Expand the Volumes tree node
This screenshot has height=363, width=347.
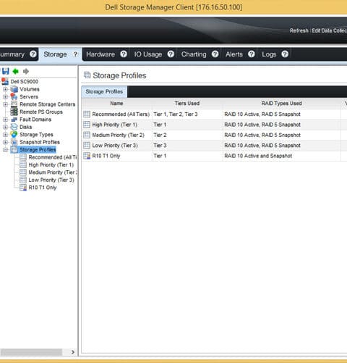pos(5,89)
